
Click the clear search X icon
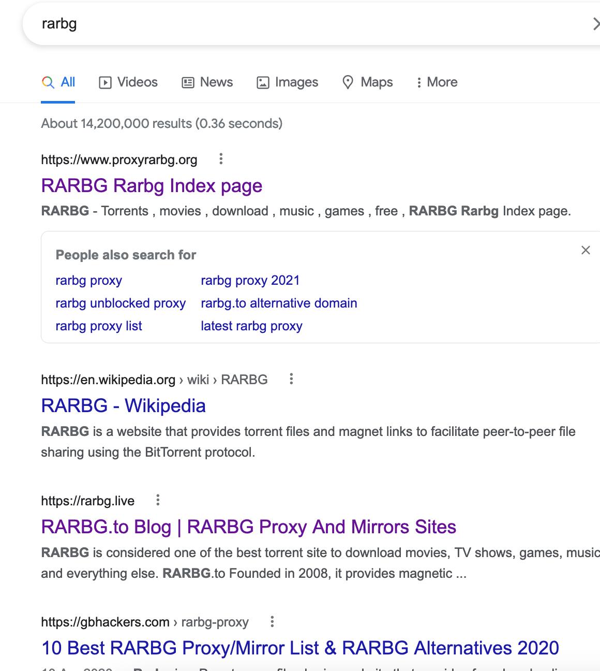click(595, 24)
